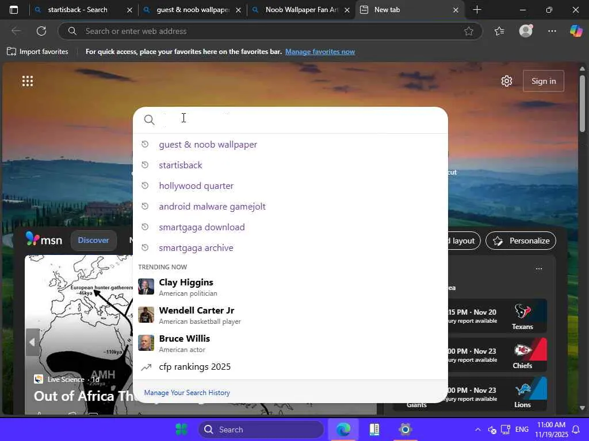The image size is (589, 441).
Task: Click the Personalize button
Action: pos(521,241)
